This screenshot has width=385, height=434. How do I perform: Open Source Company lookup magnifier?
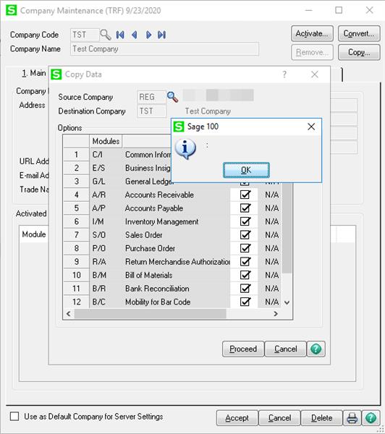point(172,97)
